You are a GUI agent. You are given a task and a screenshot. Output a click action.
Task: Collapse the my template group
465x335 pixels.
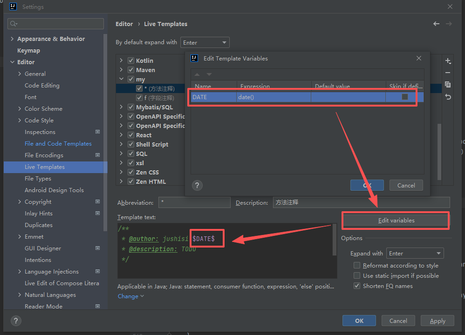(x=121, y=79)
